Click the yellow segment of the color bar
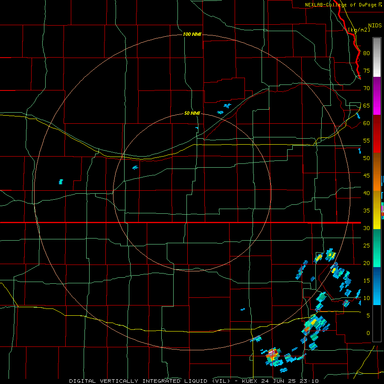This screenshot has width=384, height=384. tap(377, 210)
